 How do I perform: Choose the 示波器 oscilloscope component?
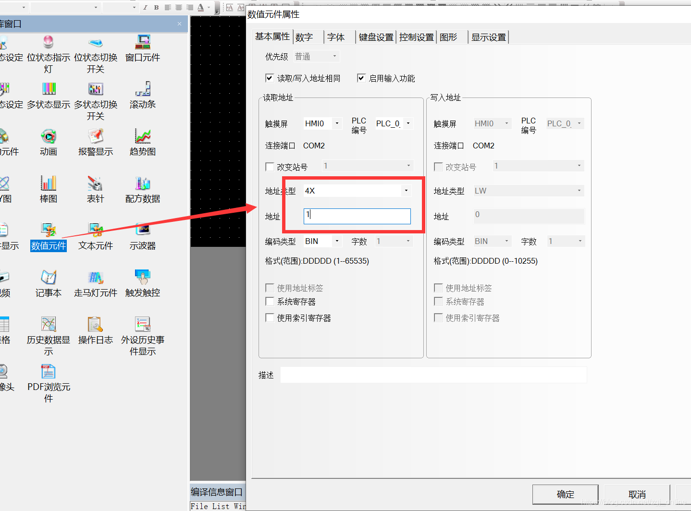[143, 230]
